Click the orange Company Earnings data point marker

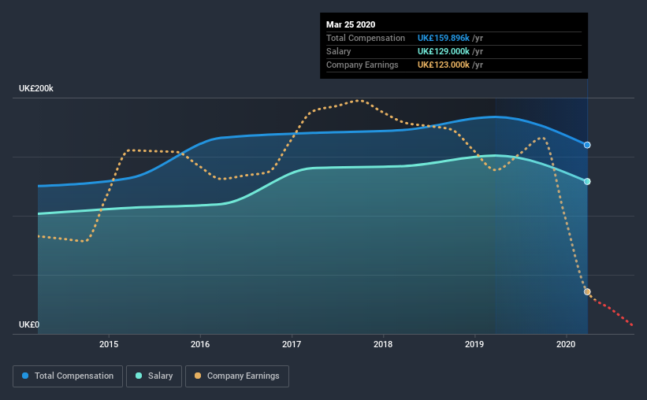(x=587, y=292)
